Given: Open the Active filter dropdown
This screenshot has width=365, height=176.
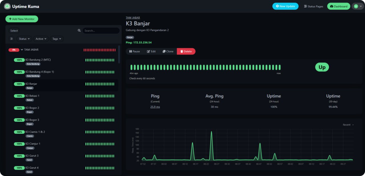Looking at the screenshot, I should tap(41, 39).
